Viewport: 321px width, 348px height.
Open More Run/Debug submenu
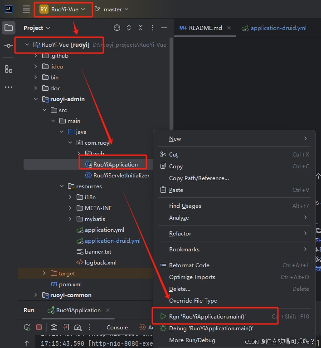coord(234,340)
